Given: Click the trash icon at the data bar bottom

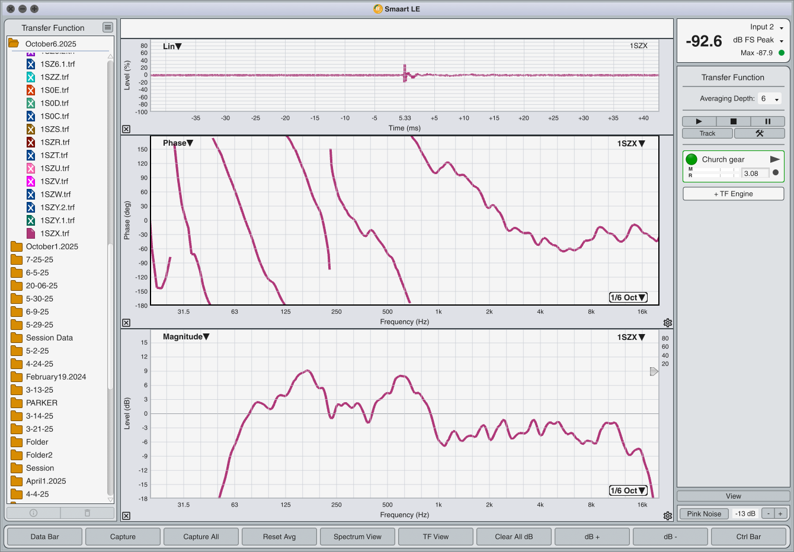Looking at the screenshot, I should tap(87, 513).
